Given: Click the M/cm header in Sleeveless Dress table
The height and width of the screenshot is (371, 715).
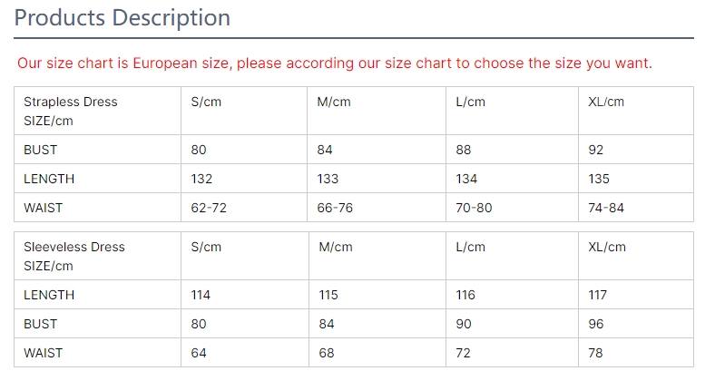Looking at the screenshot, I should pyautogui.click(x=336, y=247).
